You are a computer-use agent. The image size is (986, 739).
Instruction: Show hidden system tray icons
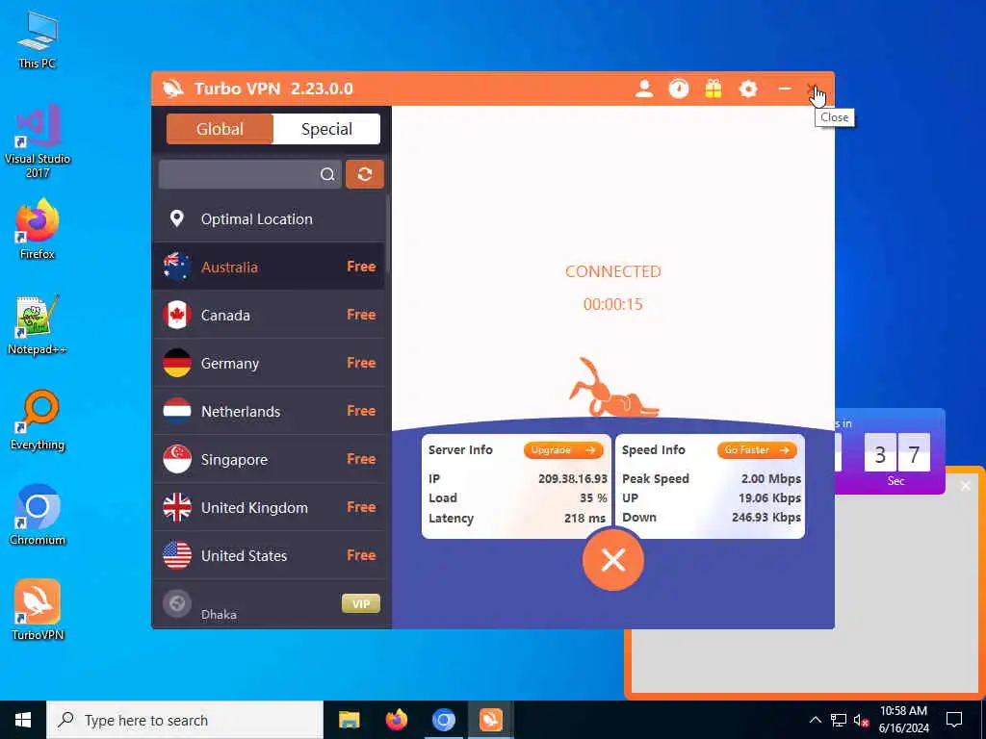[x=815, y=720]
